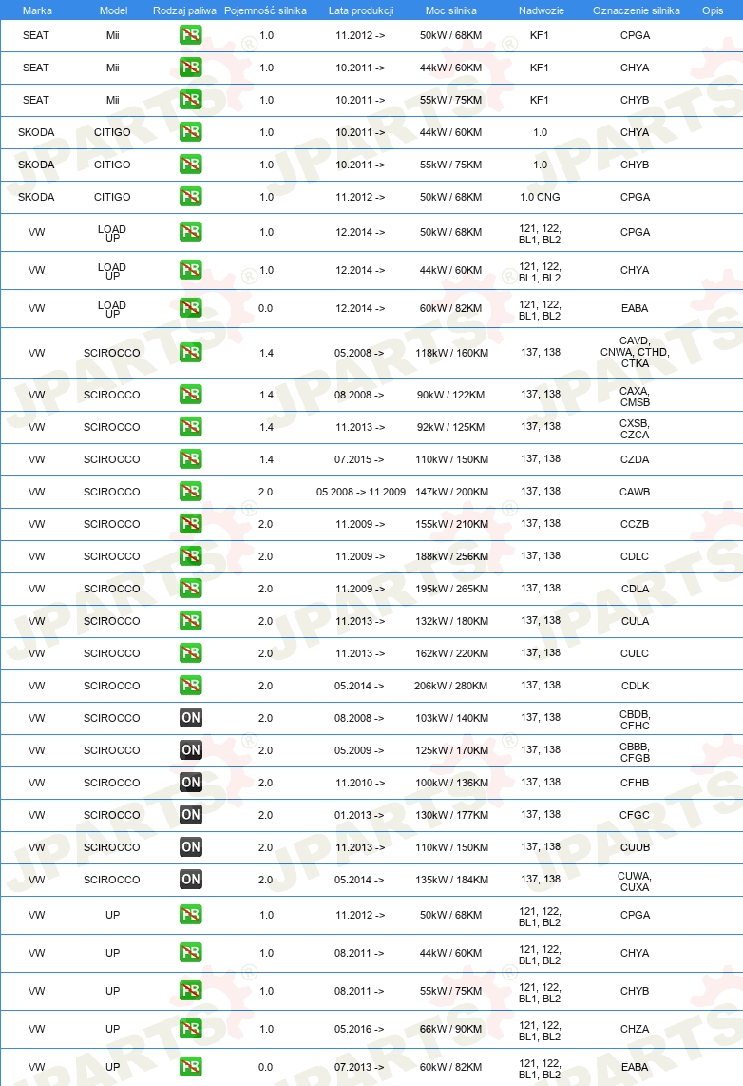Click petrol icon in SKODA CITIGO 1.0 CNG row
Image resolution: width=743 pixels, height=1086 pixels.
pyautogui.click(x=190, y=197)
